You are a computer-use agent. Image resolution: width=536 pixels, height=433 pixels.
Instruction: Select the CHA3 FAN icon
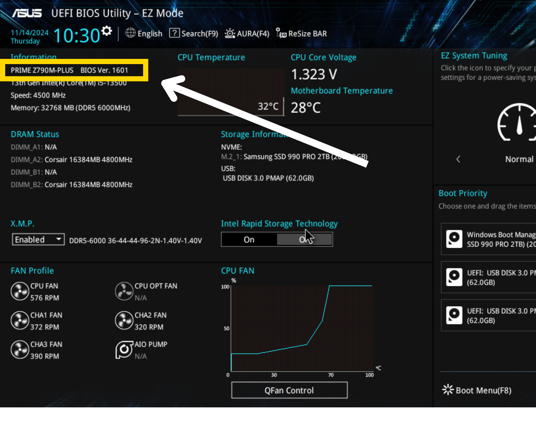pos(20,350)
